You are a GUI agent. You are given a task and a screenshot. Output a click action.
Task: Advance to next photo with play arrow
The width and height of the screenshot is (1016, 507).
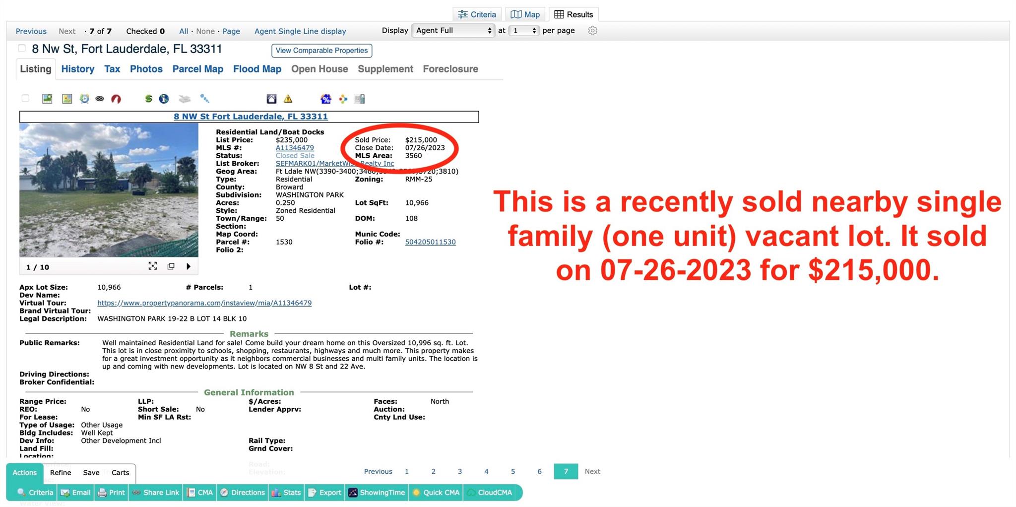point(189,266)
